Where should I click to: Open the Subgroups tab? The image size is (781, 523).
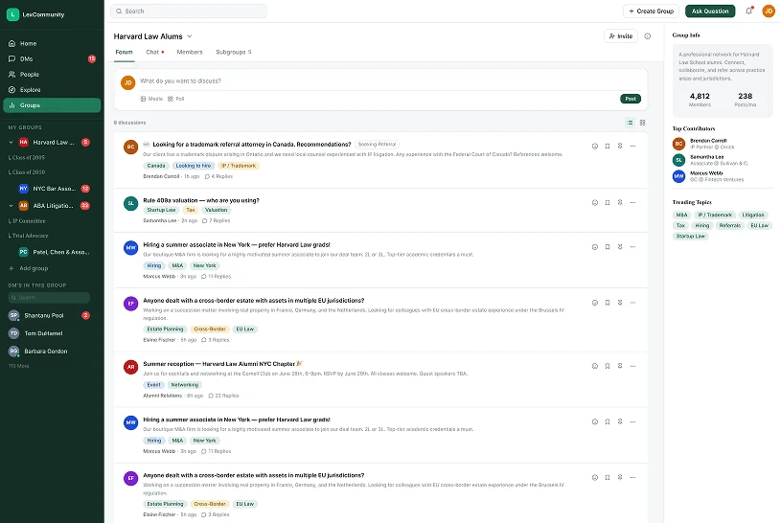pyautogui.click(x=232, y=52)
